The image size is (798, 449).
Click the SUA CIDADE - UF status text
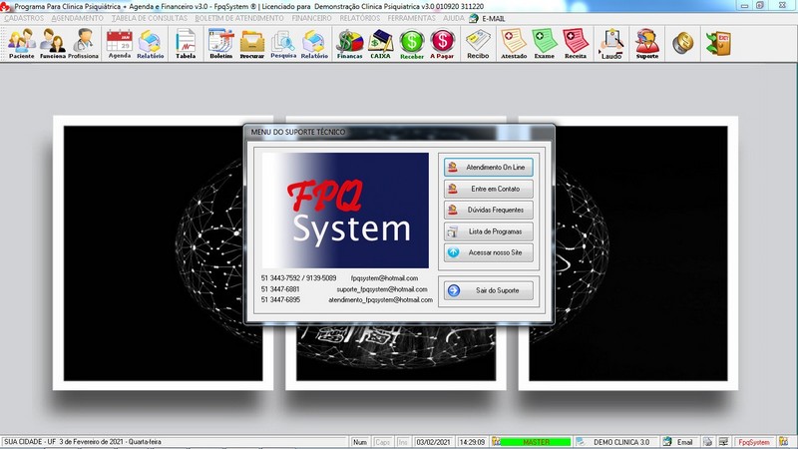pos(30,442)
